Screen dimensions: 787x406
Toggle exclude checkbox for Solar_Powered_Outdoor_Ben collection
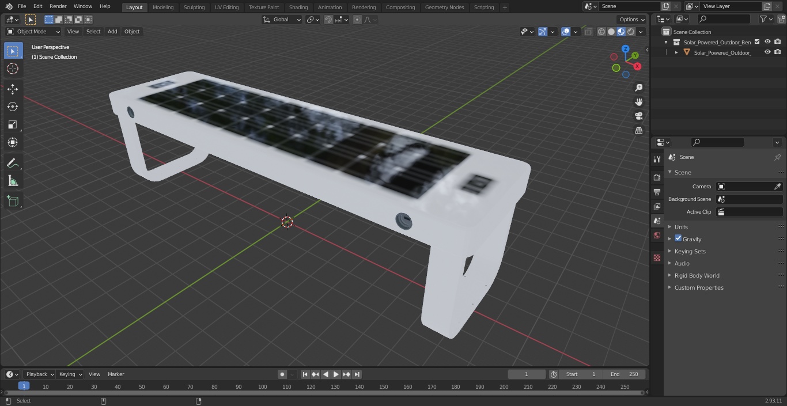point(757,42)
